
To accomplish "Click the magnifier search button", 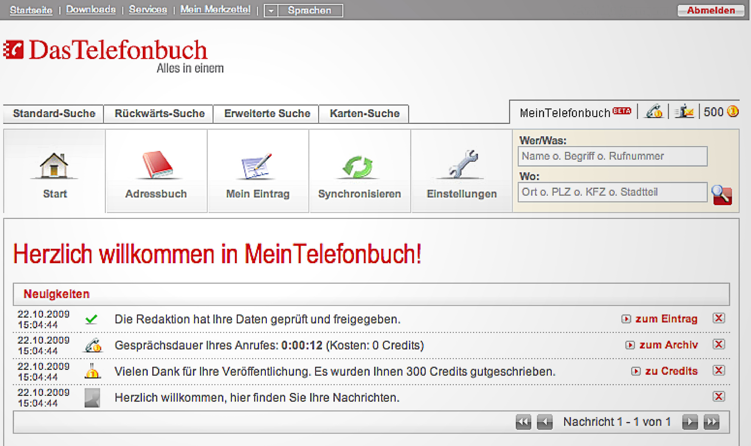I will 722,195.
